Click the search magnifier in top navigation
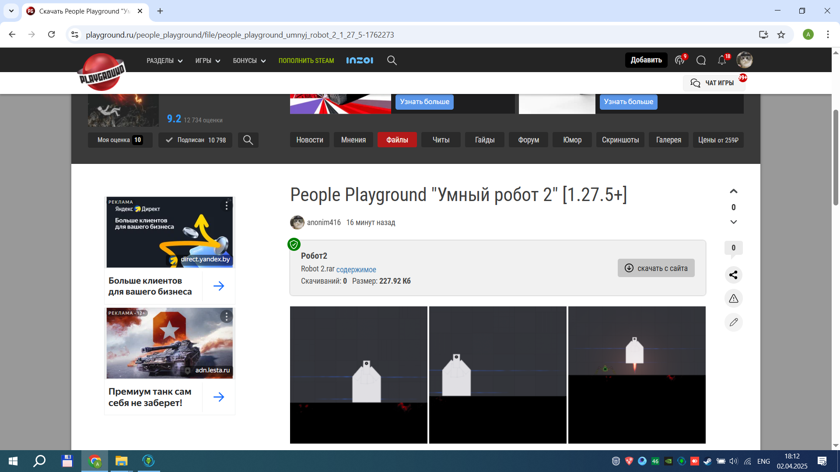The width and height of the screenshot is (840, 472). 392,60
